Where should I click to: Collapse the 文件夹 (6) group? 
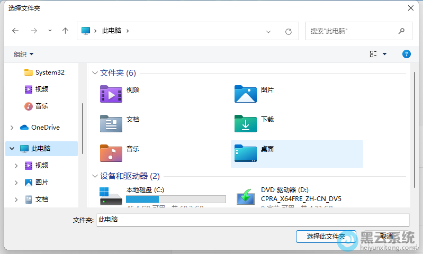(95, 73)
